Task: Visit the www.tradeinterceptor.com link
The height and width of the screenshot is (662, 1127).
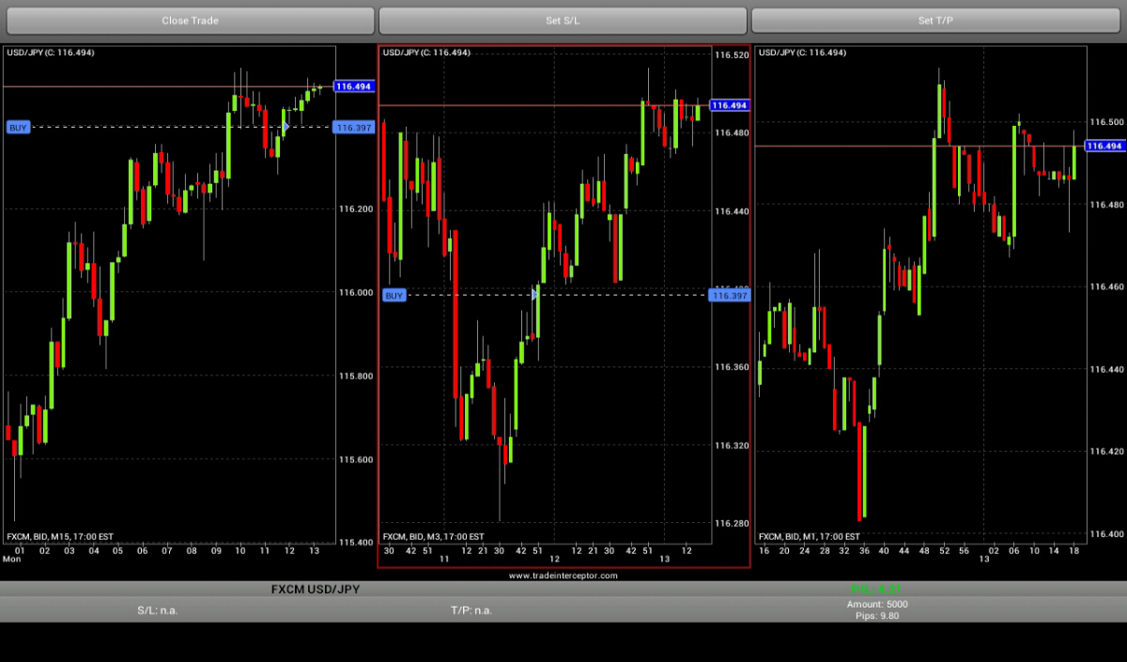Action: (563, 575)
